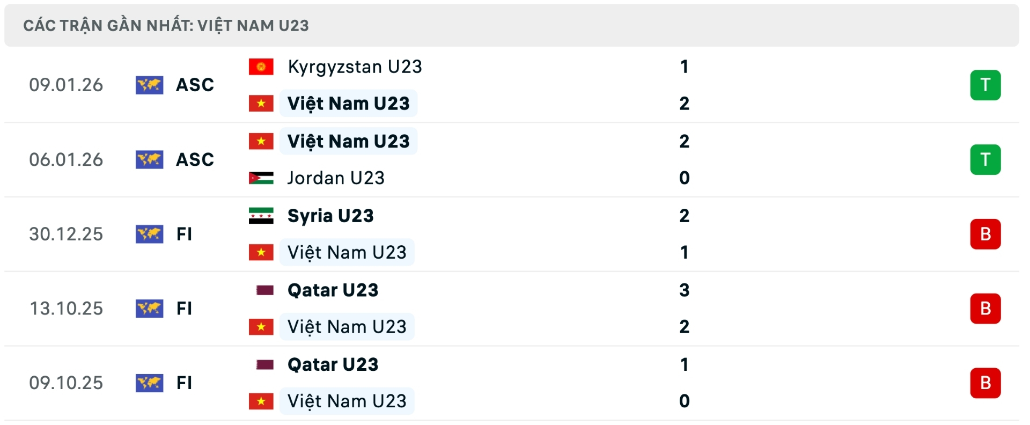Click the Syria U23 flag icon

pos(261,216)
